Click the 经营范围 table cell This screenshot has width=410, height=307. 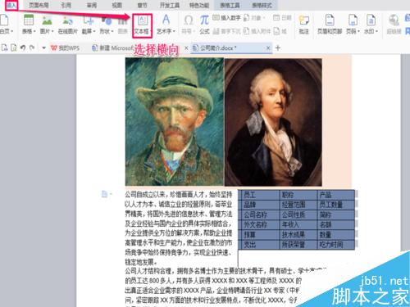point(298,205)
